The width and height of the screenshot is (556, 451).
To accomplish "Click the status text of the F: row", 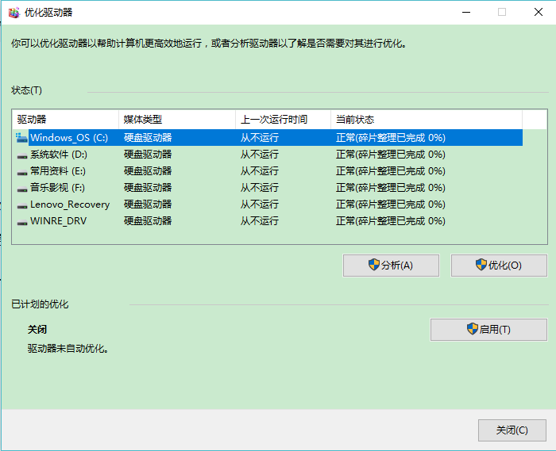I will [391, 188].
